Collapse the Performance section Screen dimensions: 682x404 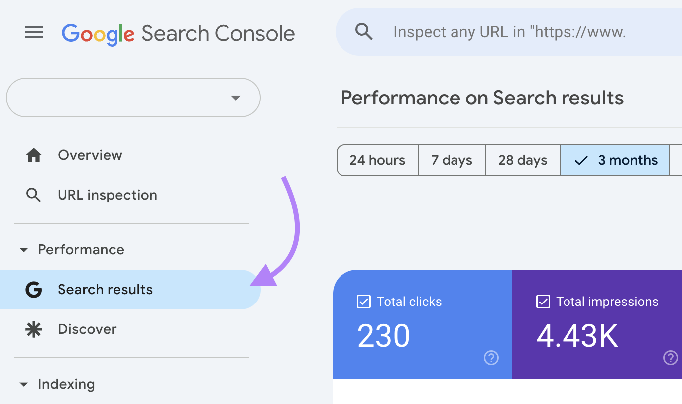[24, 250]
